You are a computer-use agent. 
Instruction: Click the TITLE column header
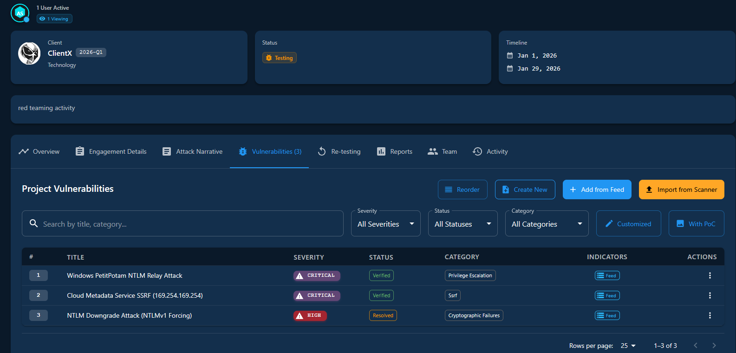click(76, 257)
